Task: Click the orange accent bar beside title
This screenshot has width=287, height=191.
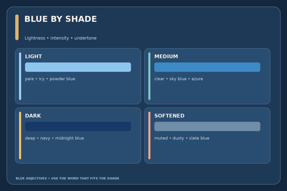Action: coord(17,27)
